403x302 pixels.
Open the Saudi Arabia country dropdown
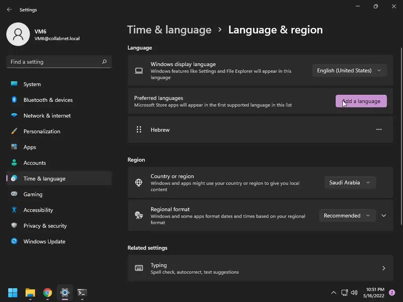coord(350,182)
